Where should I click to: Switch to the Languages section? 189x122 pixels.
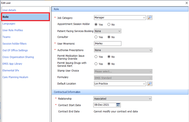[9, 24]
